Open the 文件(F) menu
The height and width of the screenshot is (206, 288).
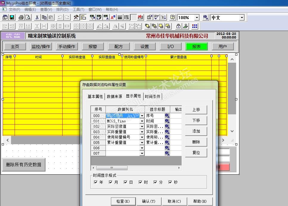pos(14,9)
